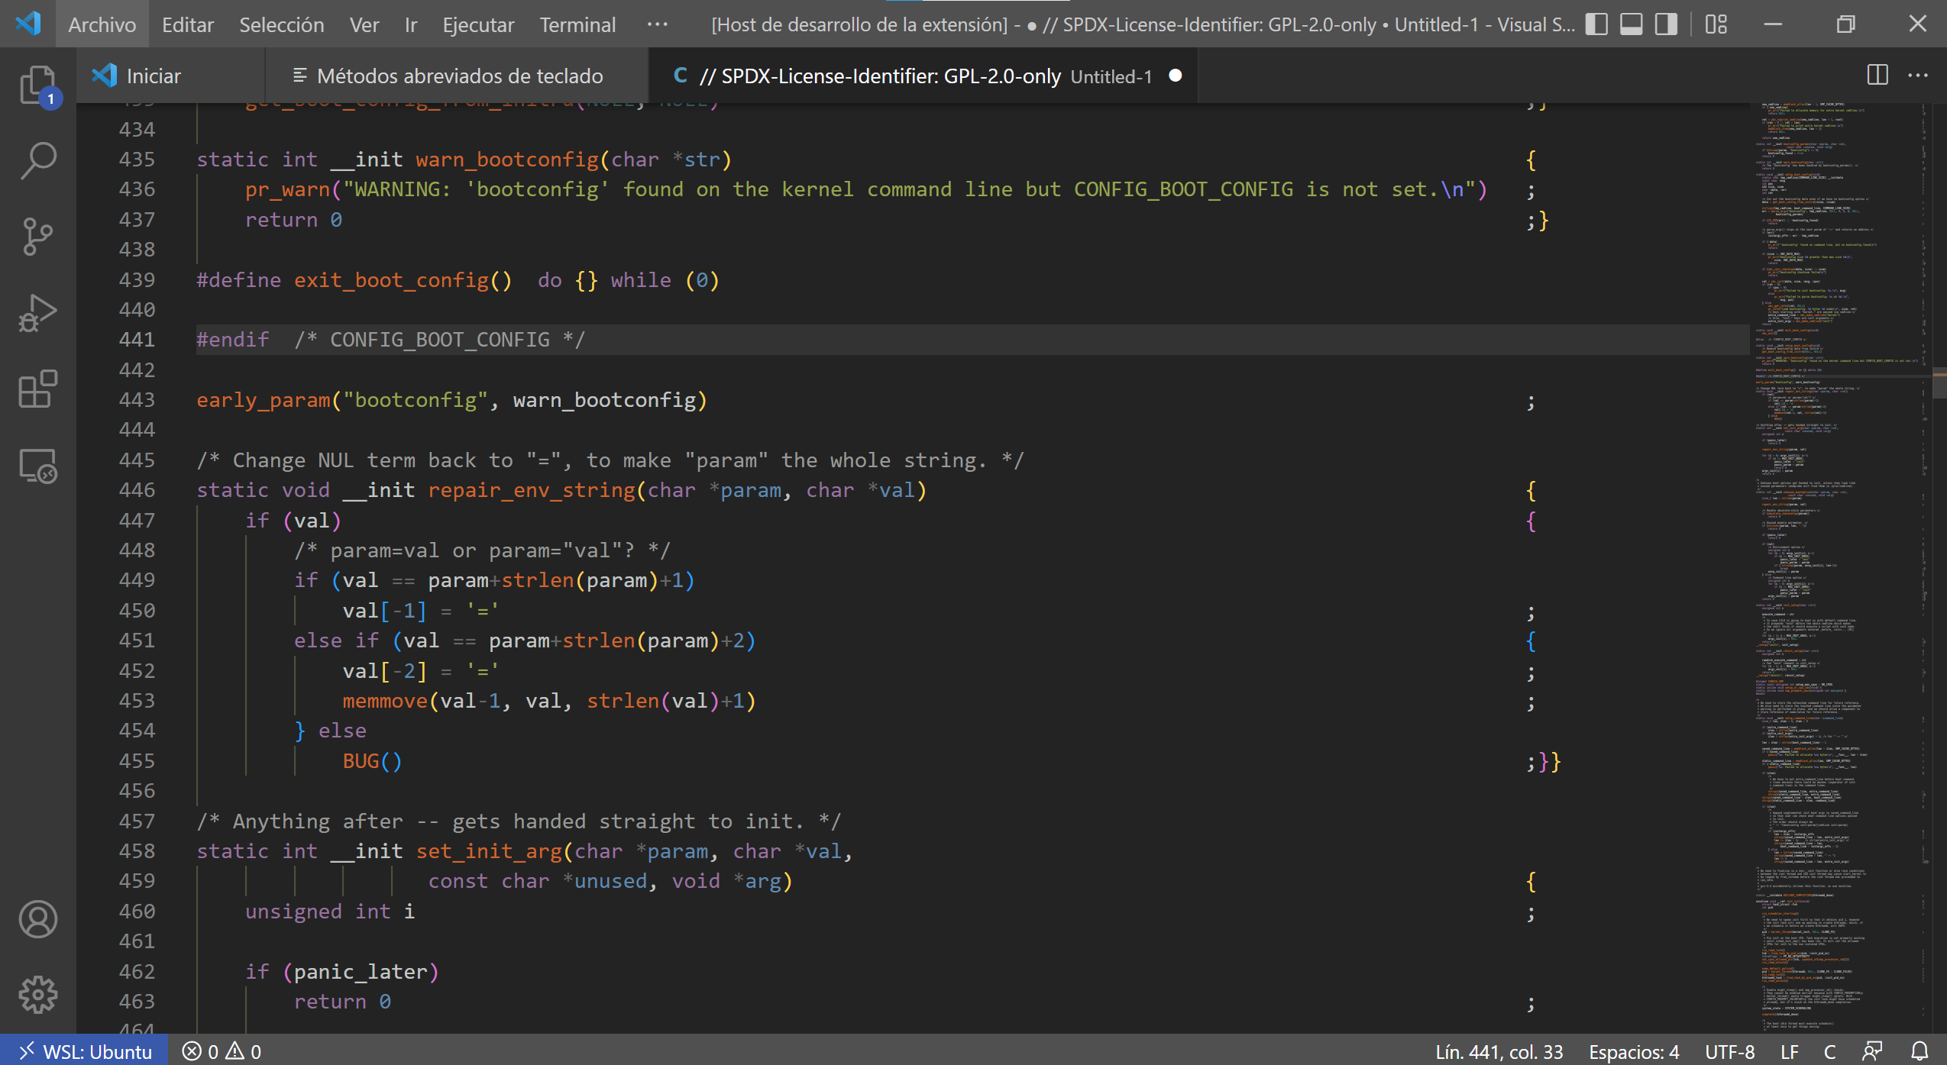Change end of line sequence LF
Image resolution: width=1947 pixels, height=1065 pixels.
(x=1790, y=1051)
